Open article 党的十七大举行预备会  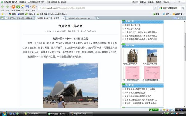[x=141, y=103]
